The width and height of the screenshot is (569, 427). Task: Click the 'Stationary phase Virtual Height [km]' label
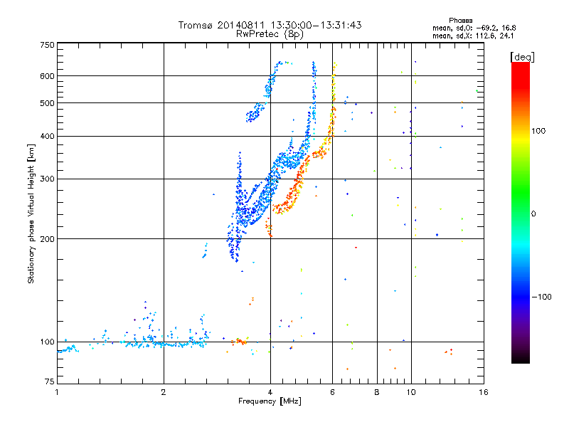coord(31,213)
